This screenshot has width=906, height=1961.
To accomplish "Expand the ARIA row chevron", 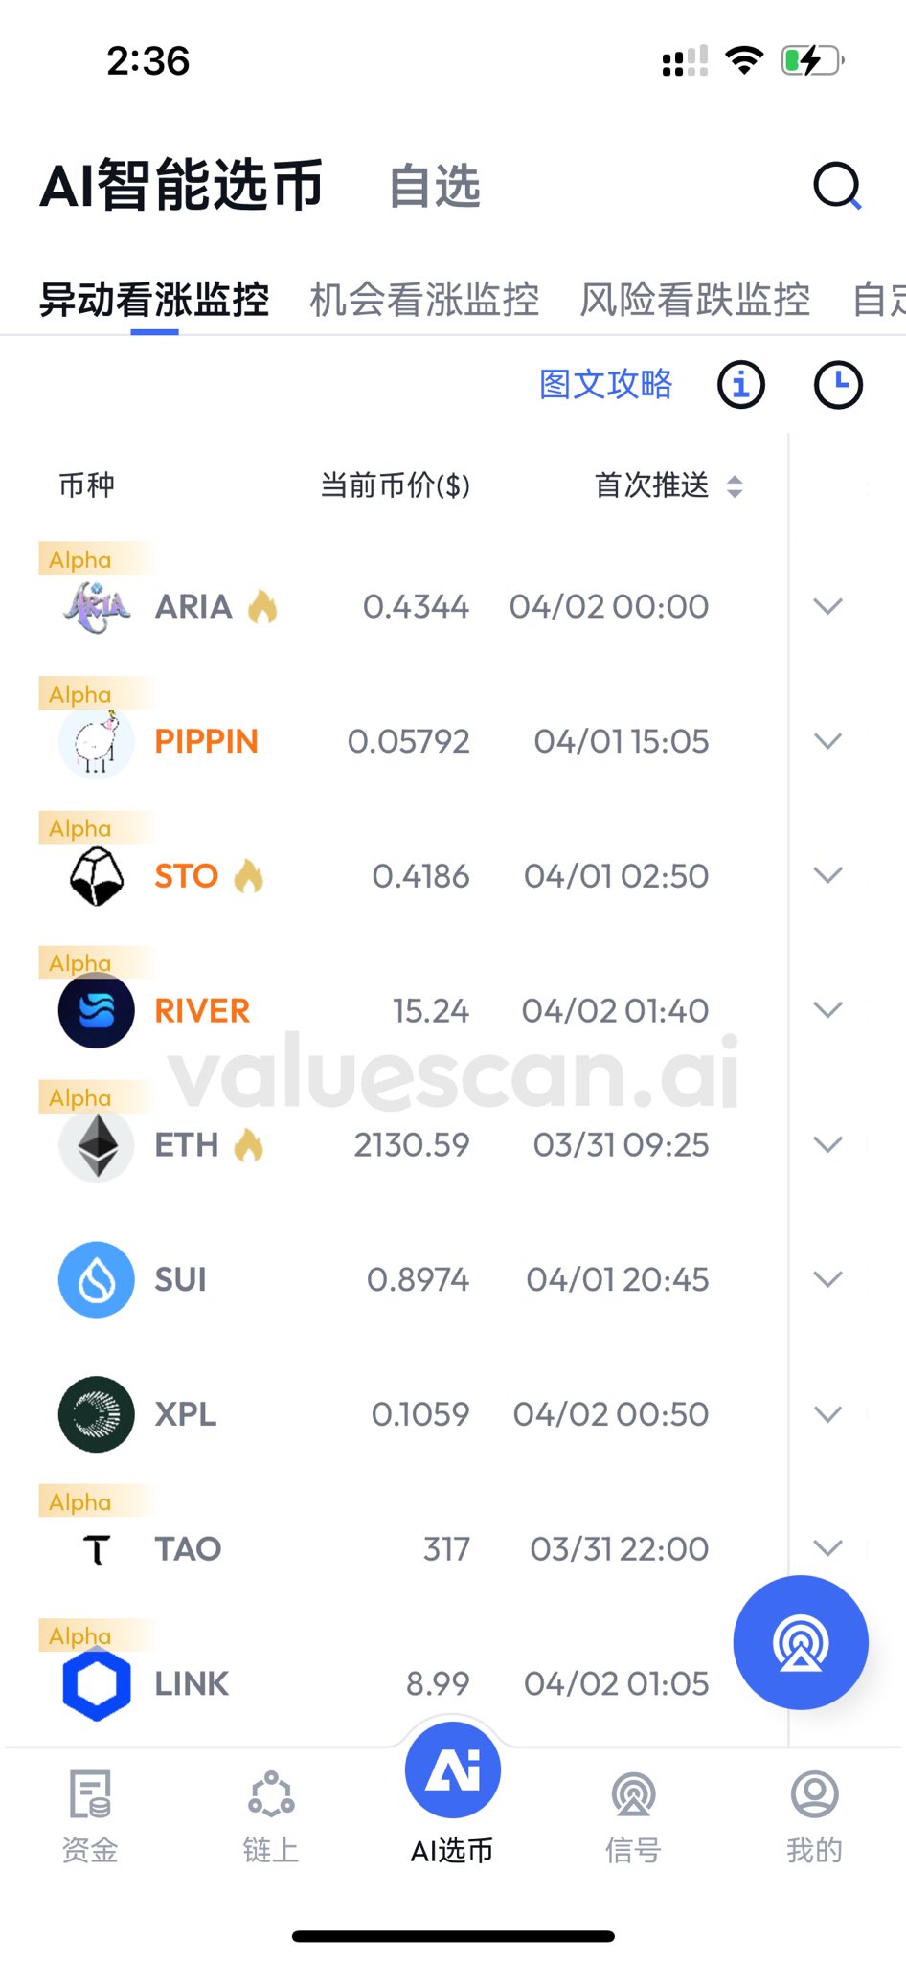I will (827, 606).
